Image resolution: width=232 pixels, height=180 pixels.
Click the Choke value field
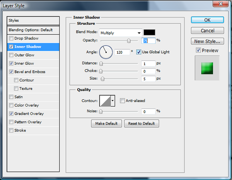148,71
